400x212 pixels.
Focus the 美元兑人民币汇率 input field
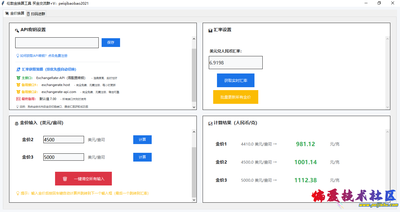click(235, 63)
